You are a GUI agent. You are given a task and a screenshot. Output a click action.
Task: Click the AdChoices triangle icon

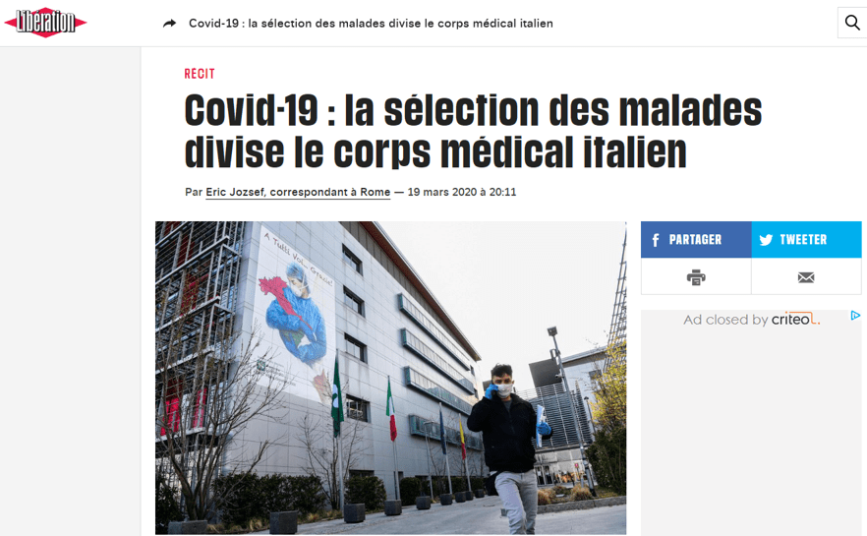(855, 316)
